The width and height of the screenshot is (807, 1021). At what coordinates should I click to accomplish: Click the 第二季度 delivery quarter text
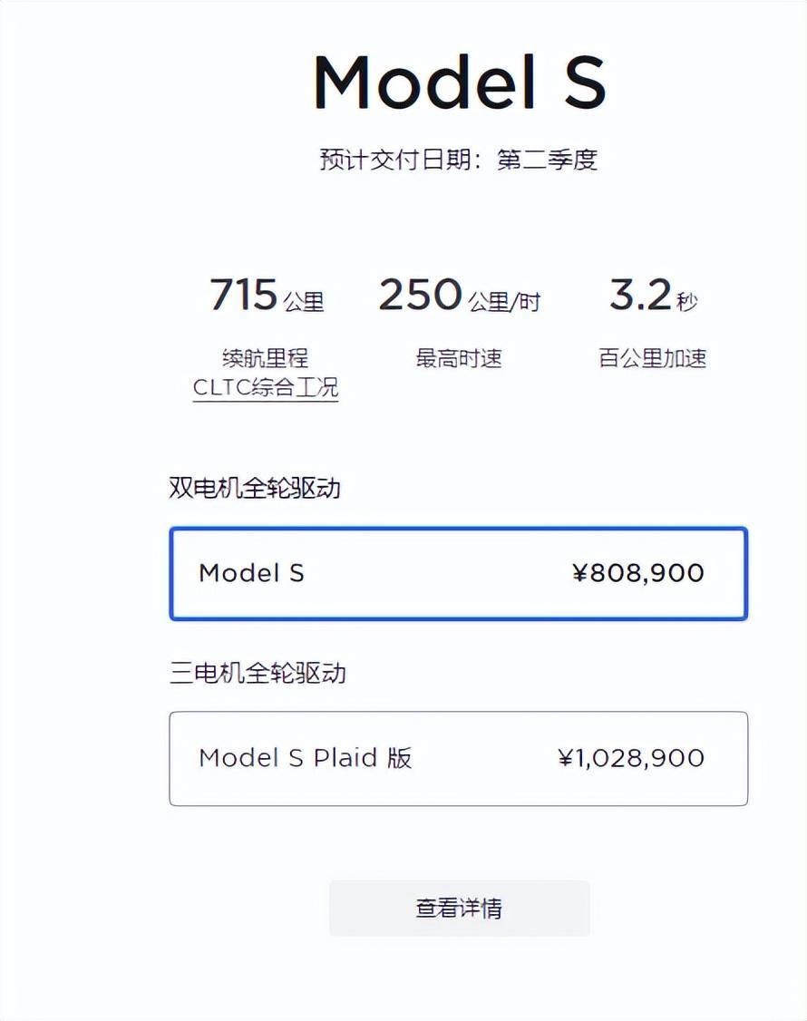(x=547, y=160)
